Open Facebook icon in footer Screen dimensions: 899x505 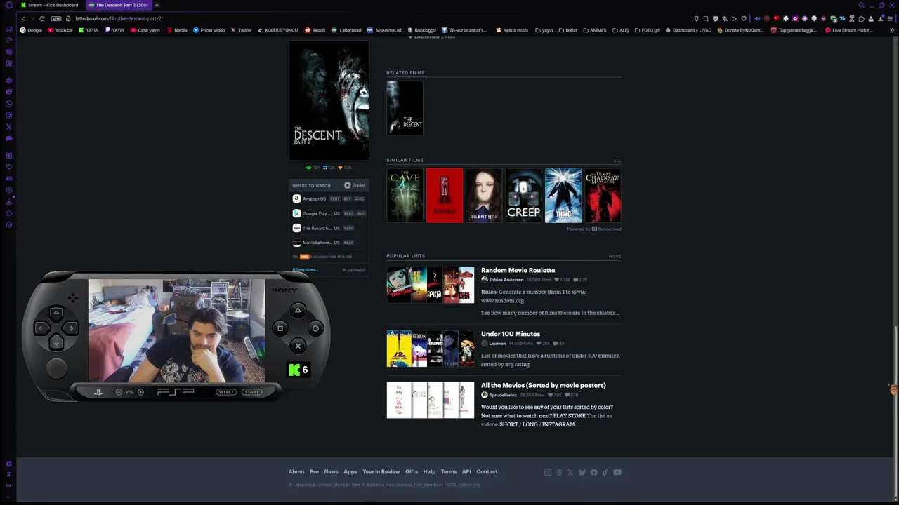pyautogui.click(x=593, y=472)
